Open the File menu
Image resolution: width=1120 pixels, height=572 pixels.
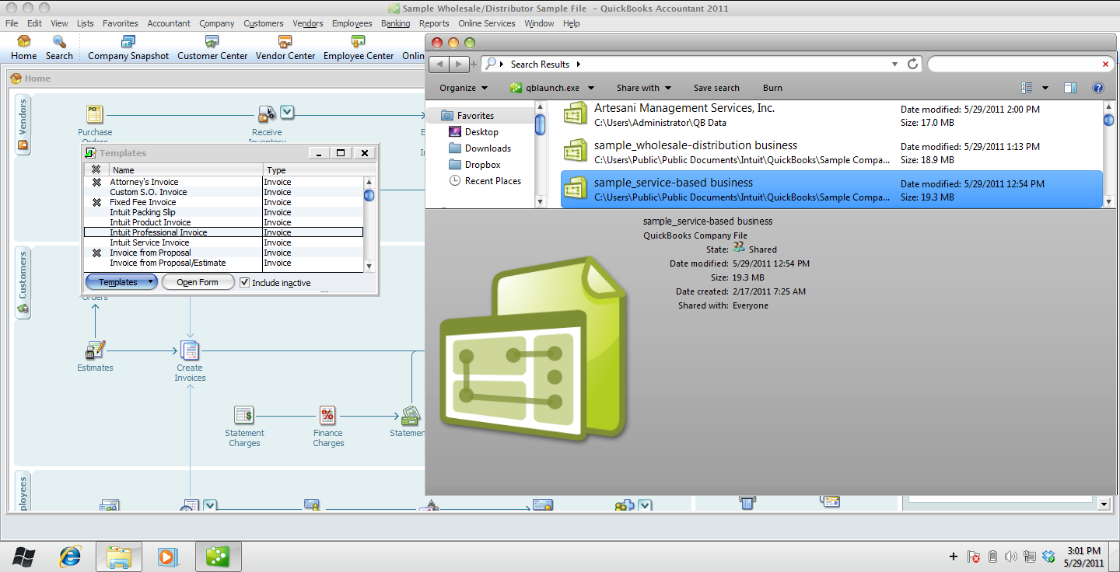(12, 23)
